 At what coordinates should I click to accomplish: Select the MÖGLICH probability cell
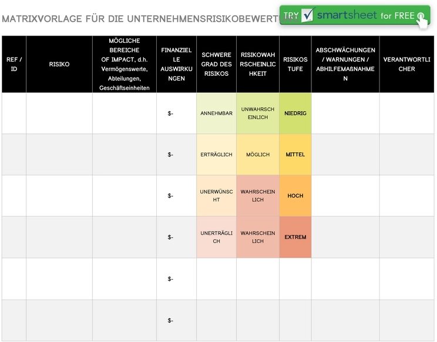258,155
